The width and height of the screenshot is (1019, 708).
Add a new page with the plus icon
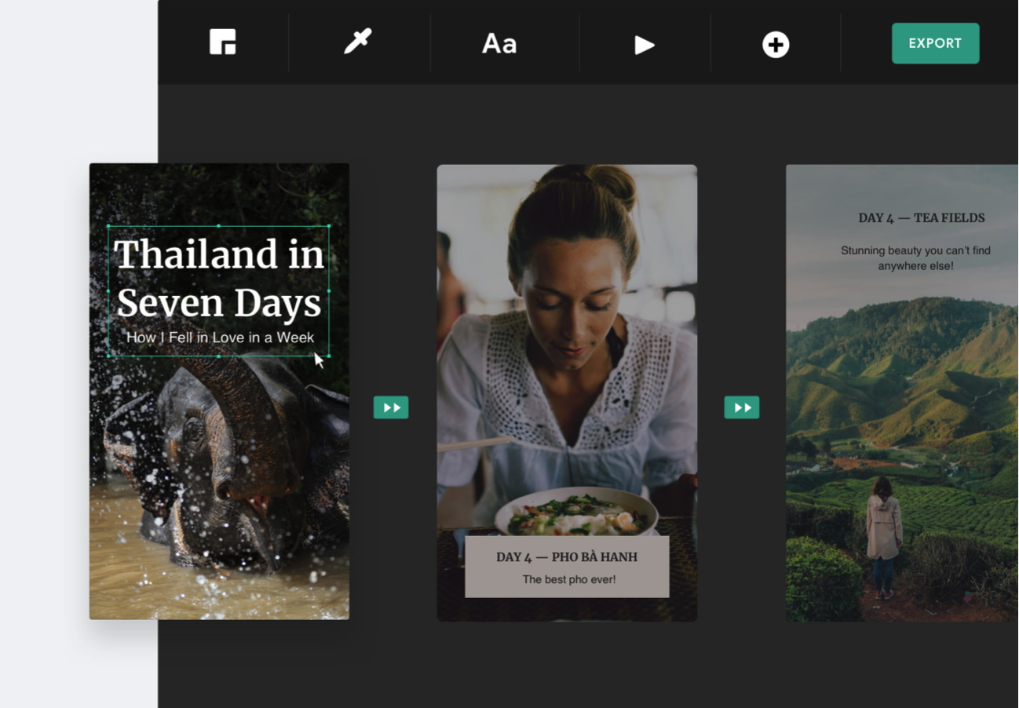click(x=776, y=44)
